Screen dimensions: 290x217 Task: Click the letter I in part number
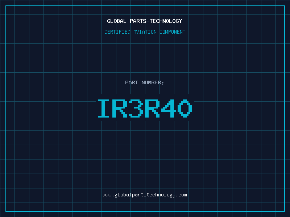[x=105, y=108]
